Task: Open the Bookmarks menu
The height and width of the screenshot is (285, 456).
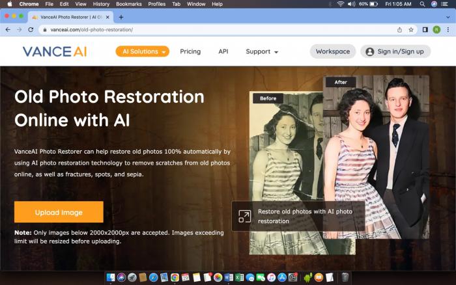Action: (x=129, y=4)
